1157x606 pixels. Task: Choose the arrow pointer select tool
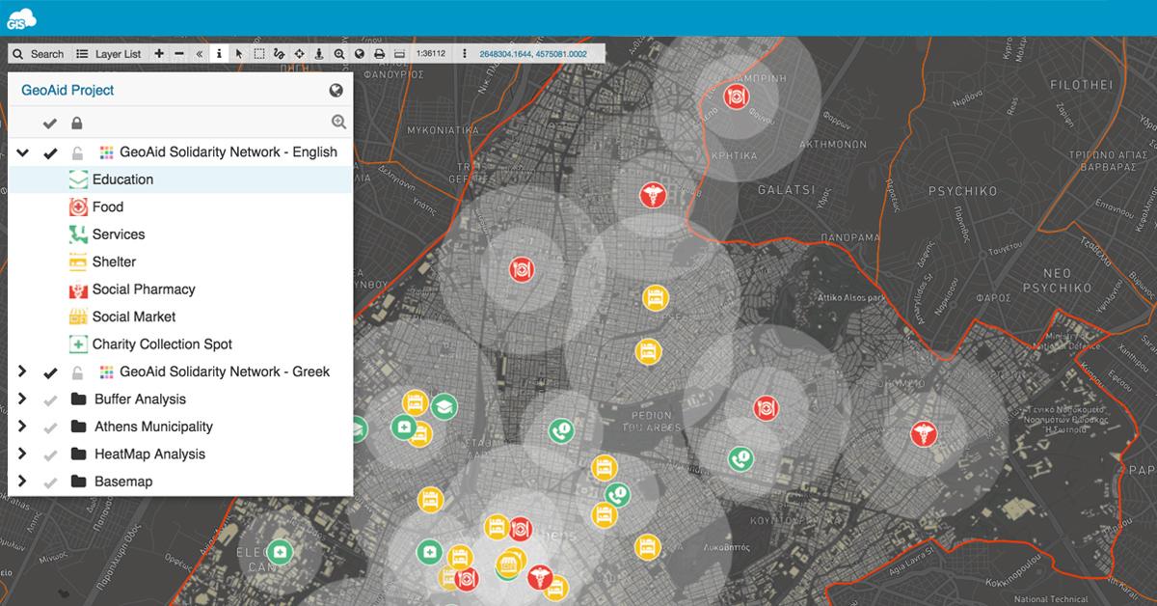239,54
